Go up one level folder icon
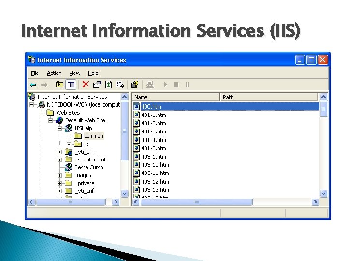 coord(59,85)
